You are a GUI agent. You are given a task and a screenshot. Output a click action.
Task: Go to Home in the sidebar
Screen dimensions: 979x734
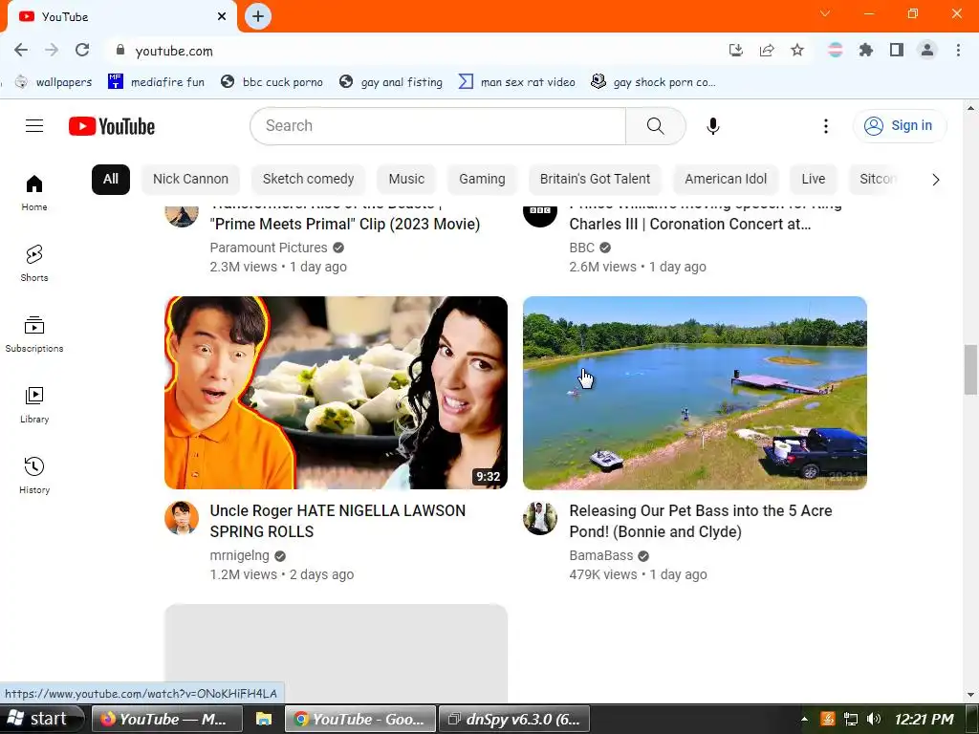click(x=34, y=193)
